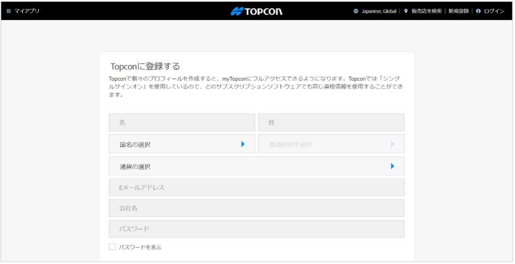Select Japanese, Global language menu

(x=379, y=11)
